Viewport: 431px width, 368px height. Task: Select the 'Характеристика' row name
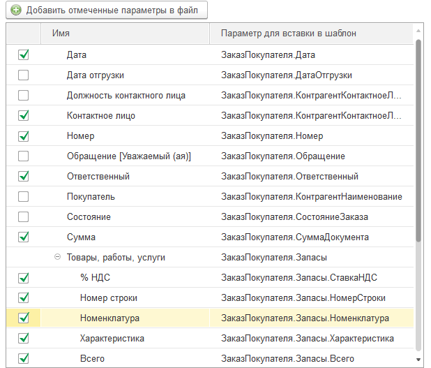pos(112,338)
